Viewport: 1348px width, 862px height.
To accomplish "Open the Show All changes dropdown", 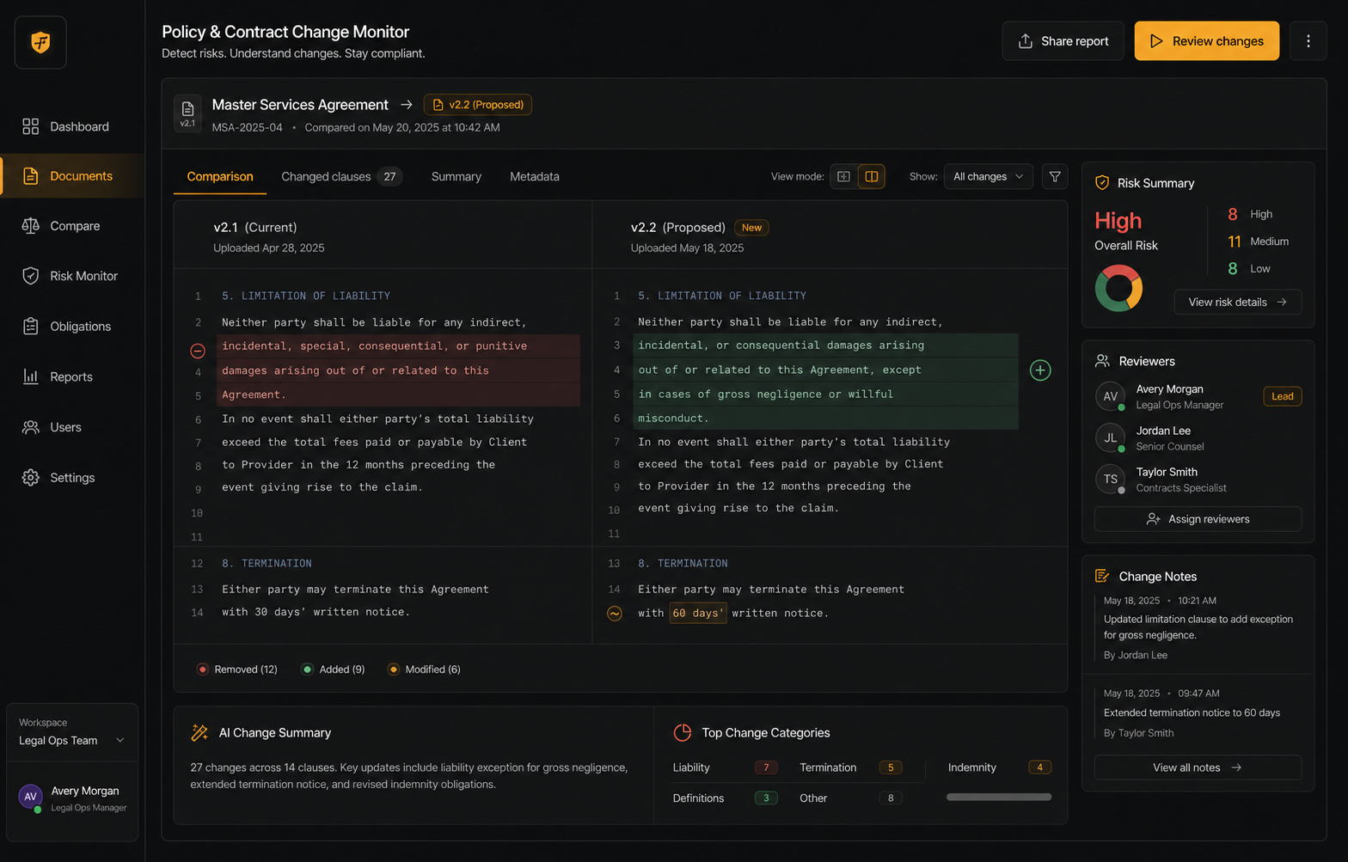I will coord(988,176).
